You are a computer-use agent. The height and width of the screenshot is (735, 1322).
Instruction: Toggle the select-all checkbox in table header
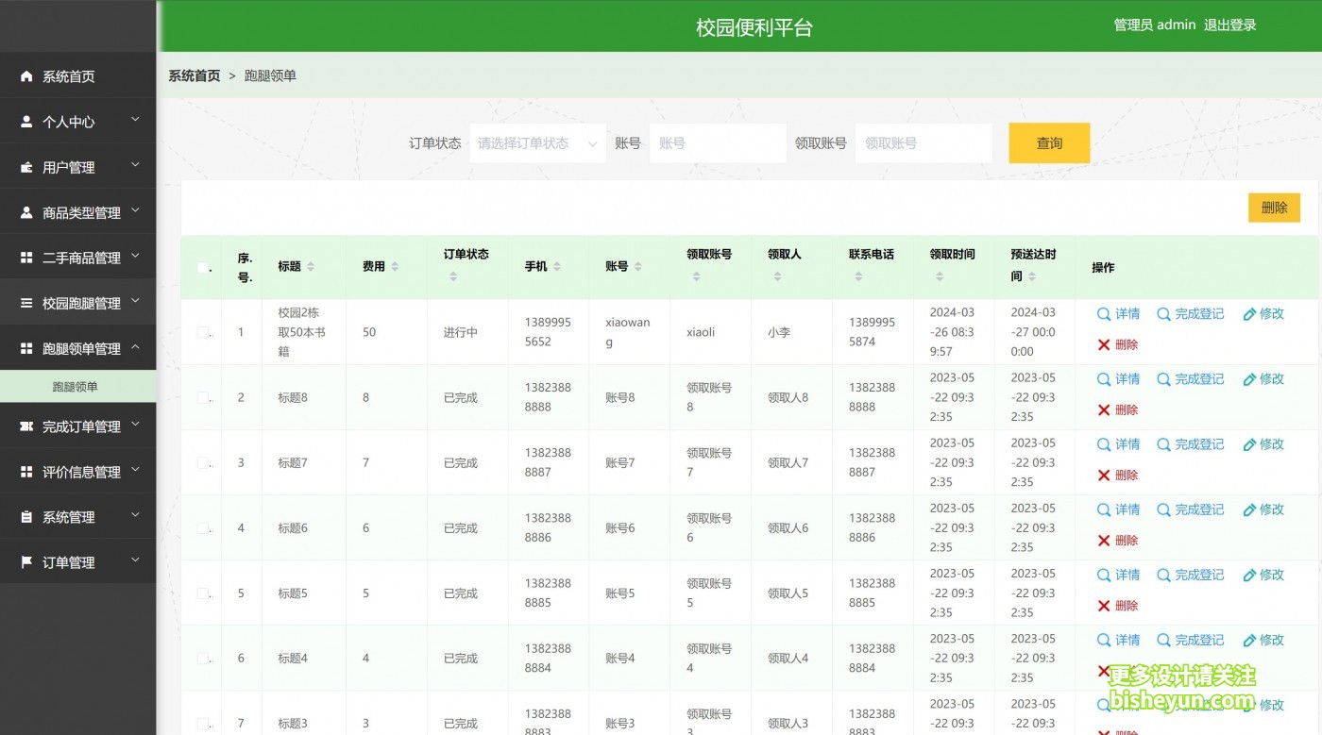(x=203, y=268)
